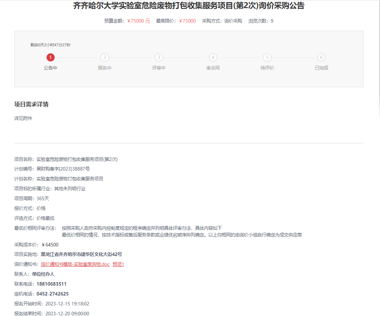The height and width of the screenshot is (316, 380).
Task: Select the 公告中 stage label
Action: (50, 68)
